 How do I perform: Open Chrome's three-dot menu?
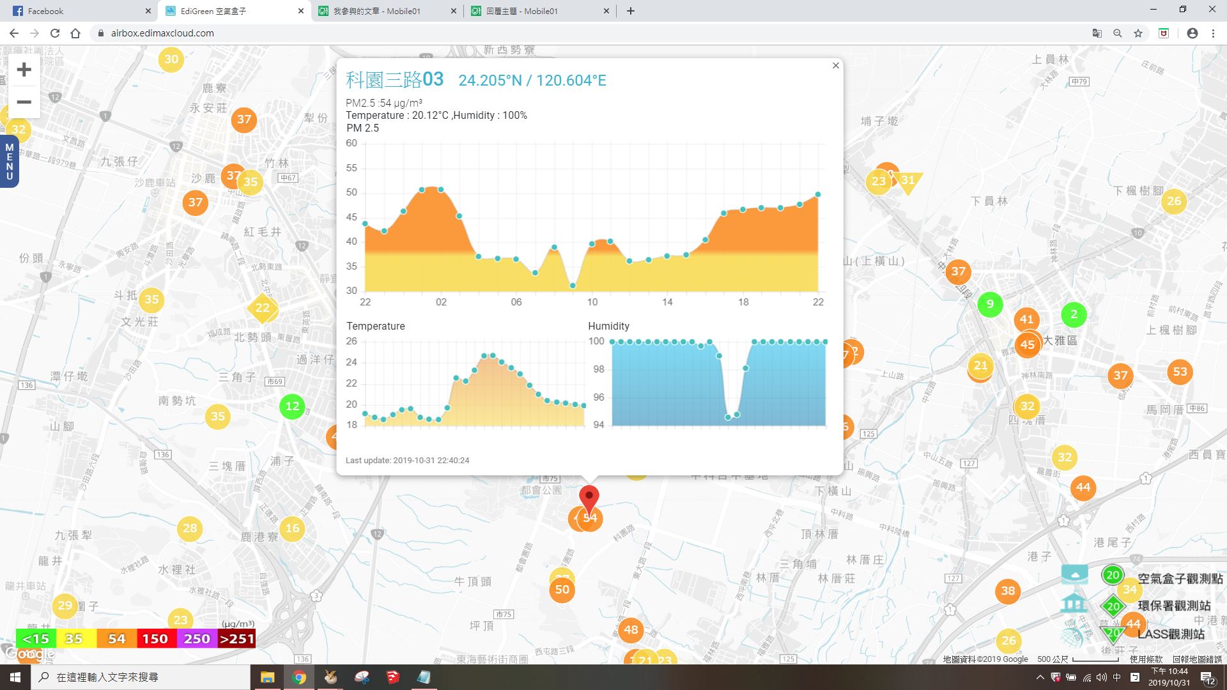coord(1213,33)
